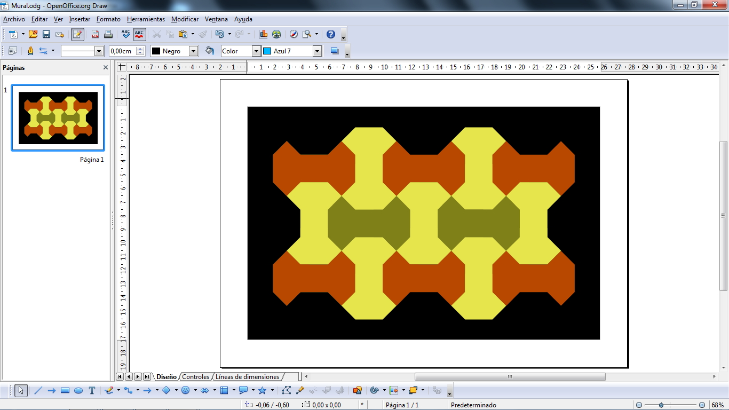Toggle Edit File mode button
Viewport: 729px width, 410px height.
77,34
